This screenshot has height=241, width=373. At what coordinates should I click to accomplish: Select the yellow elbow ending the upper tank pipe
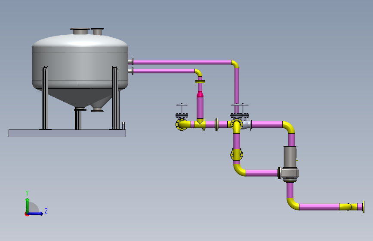(x=235, y=64)
